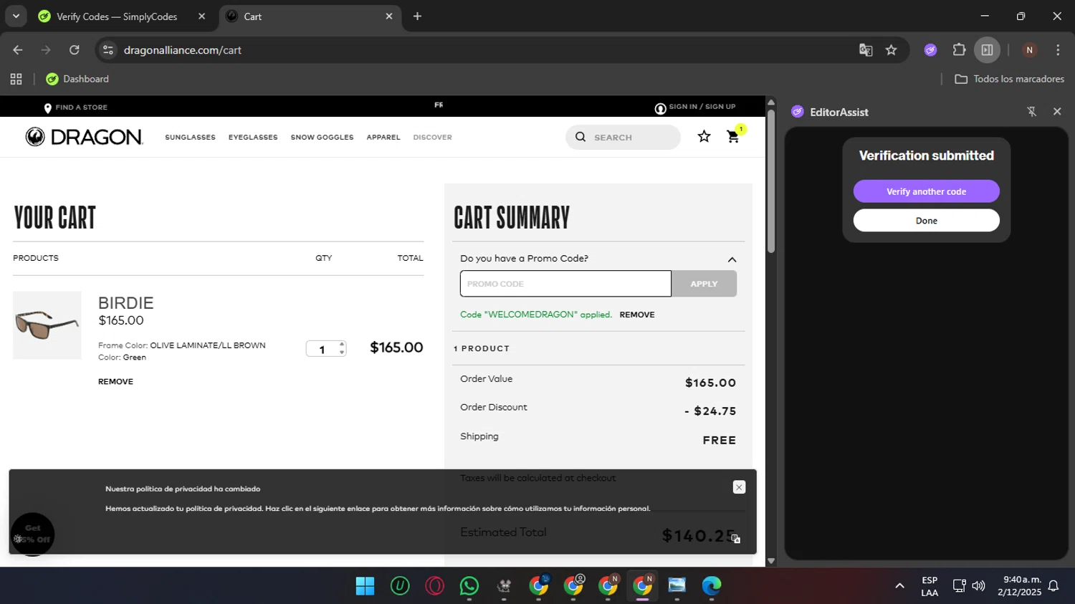The width and height of the screenshot is (1075, 604).
Task: Launch Microsoft Edge from taskbar
Action: 712,586
